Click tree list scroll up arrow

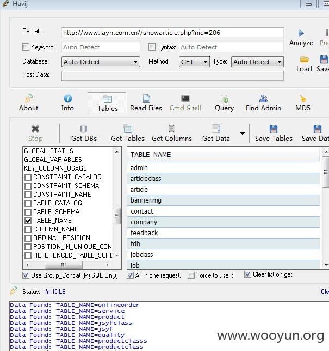[117, 152]
